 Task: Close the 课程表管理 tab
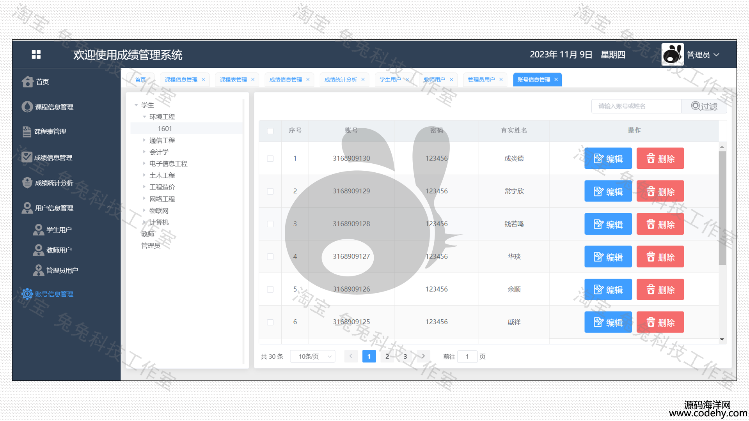[x=253, y=80]
